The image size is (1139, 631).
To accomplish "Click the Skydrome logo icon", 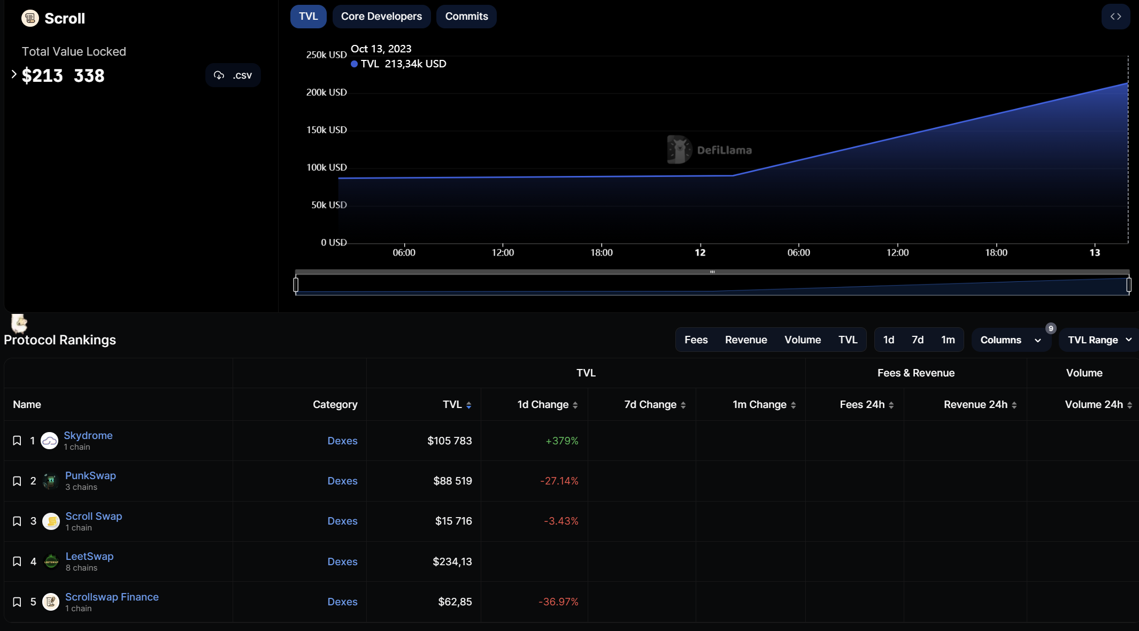I will point(49,441).
